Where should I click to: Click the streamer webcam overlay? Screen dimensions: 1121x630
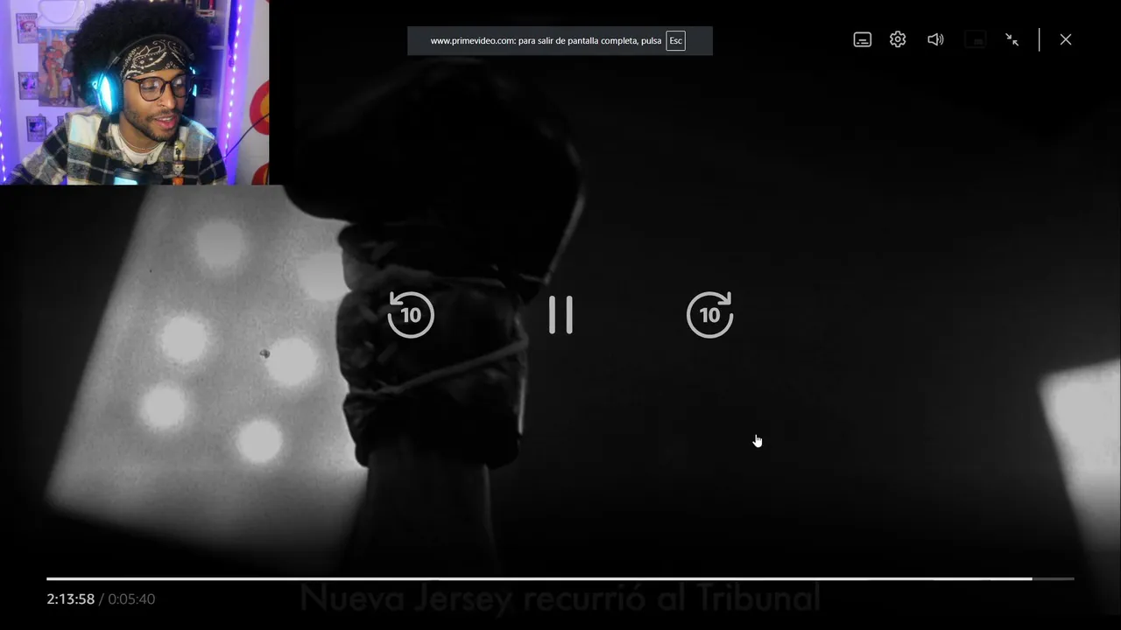coord(134,92)
